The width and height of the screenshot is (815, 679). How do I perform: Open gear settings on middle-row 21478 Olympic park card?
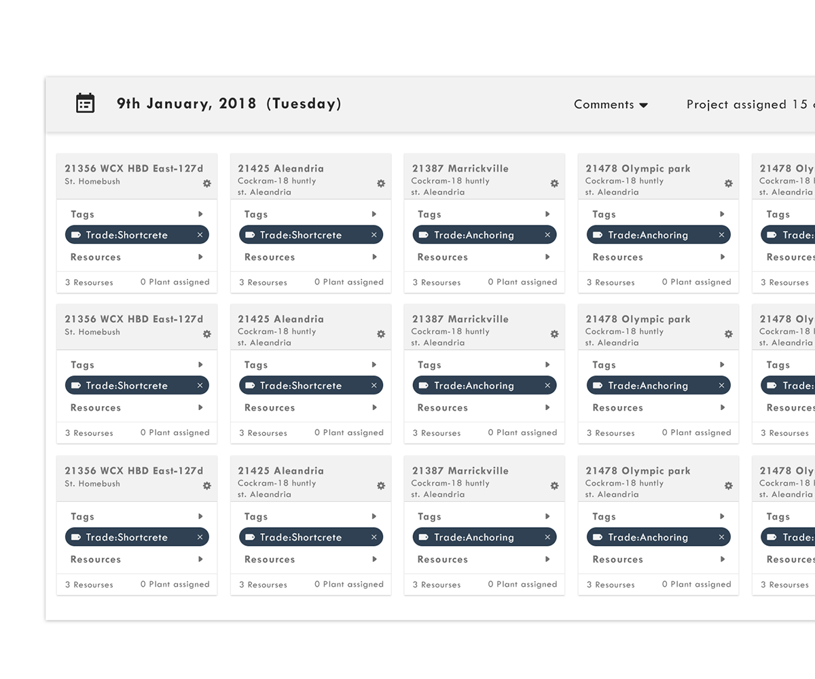coord(729,334)
